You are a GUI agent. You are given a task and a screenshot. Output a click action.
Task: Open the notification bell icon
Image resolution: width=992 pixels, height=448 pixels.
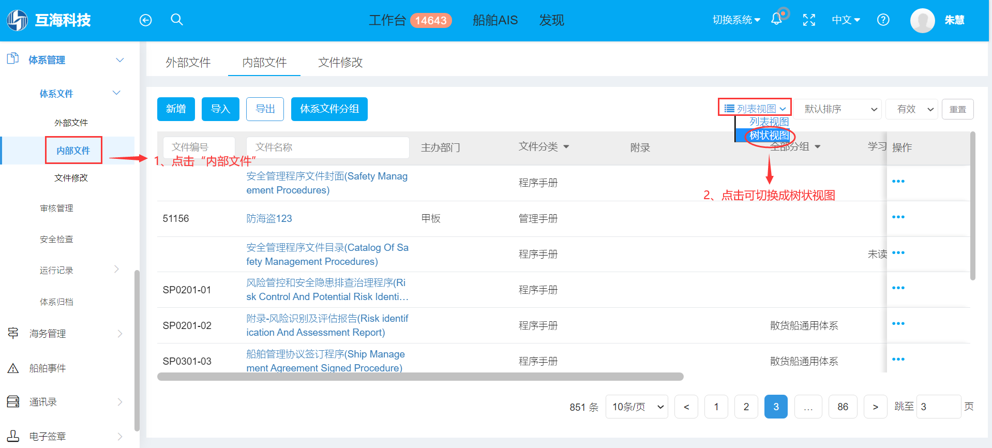[x=776, y=19]
